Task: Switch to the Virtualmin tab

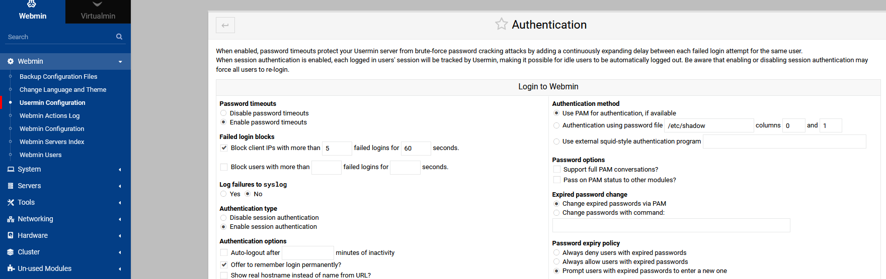Action: tap(98, 12)
